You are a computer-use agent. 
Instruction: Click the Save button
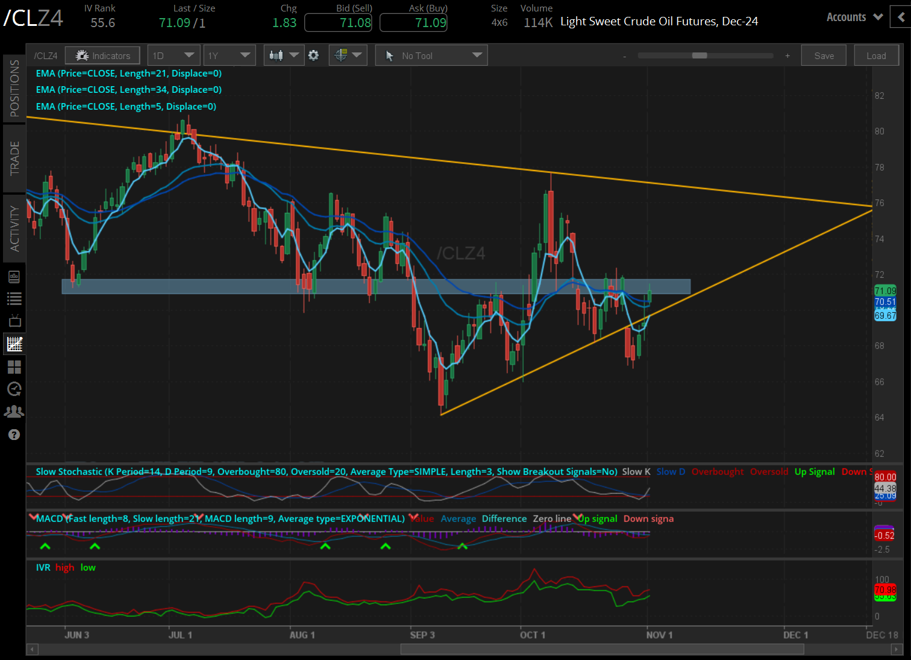824,55
